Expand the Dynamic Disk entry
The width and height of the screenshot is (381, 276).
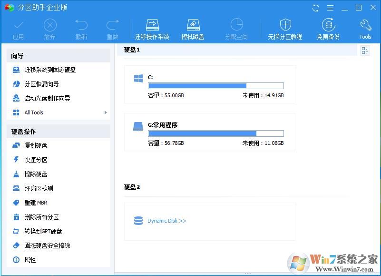click(166, 221)
